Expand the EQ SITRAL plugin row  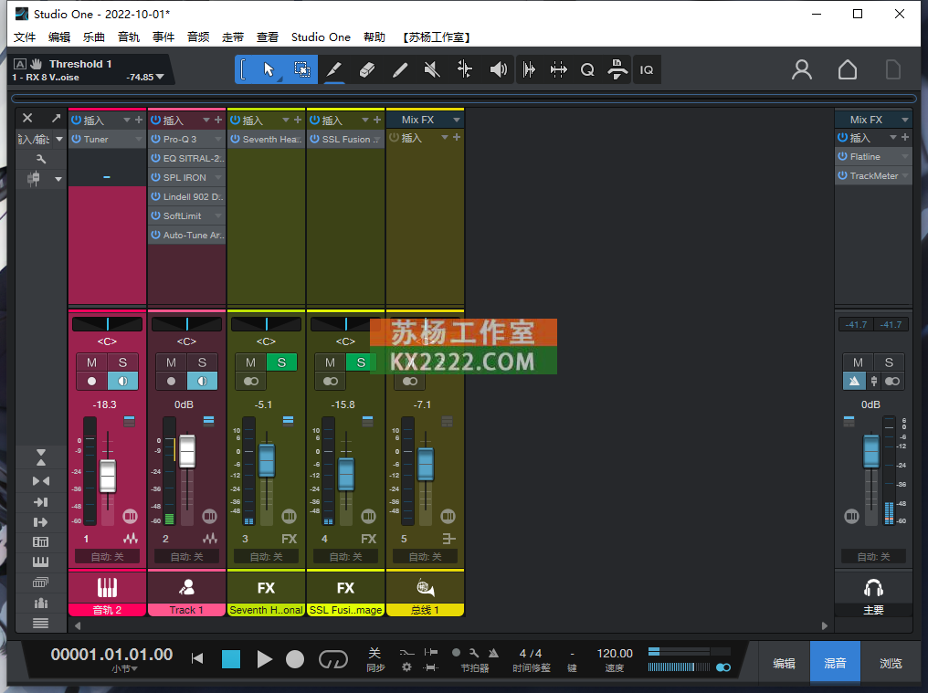click(x=187, y=159)
